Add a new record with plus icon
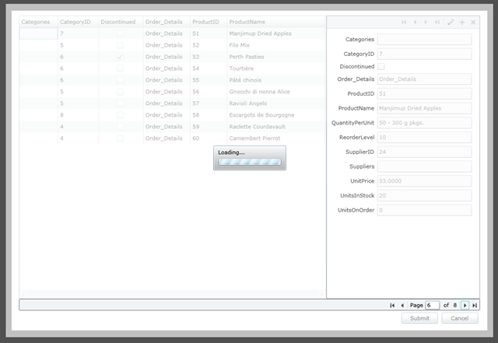 (x=462, y=23)
